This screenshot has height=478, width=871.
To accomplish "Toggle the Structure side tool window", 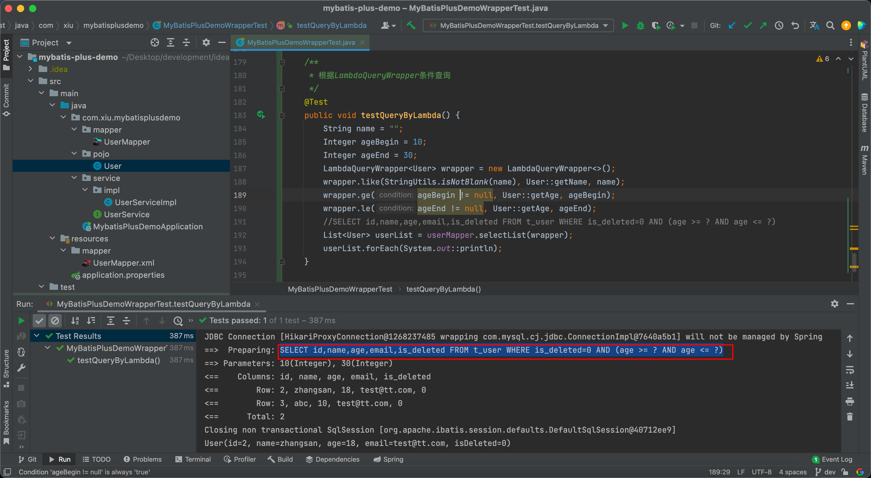I will [6, 368].
